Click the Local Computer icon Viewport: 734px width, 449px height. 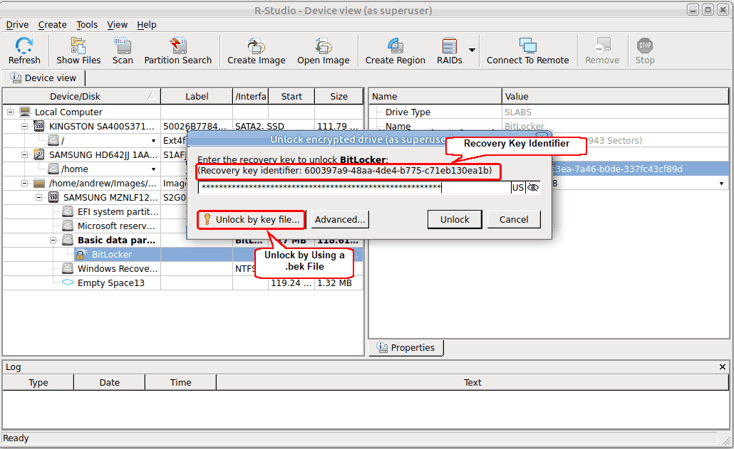point(25,112)
